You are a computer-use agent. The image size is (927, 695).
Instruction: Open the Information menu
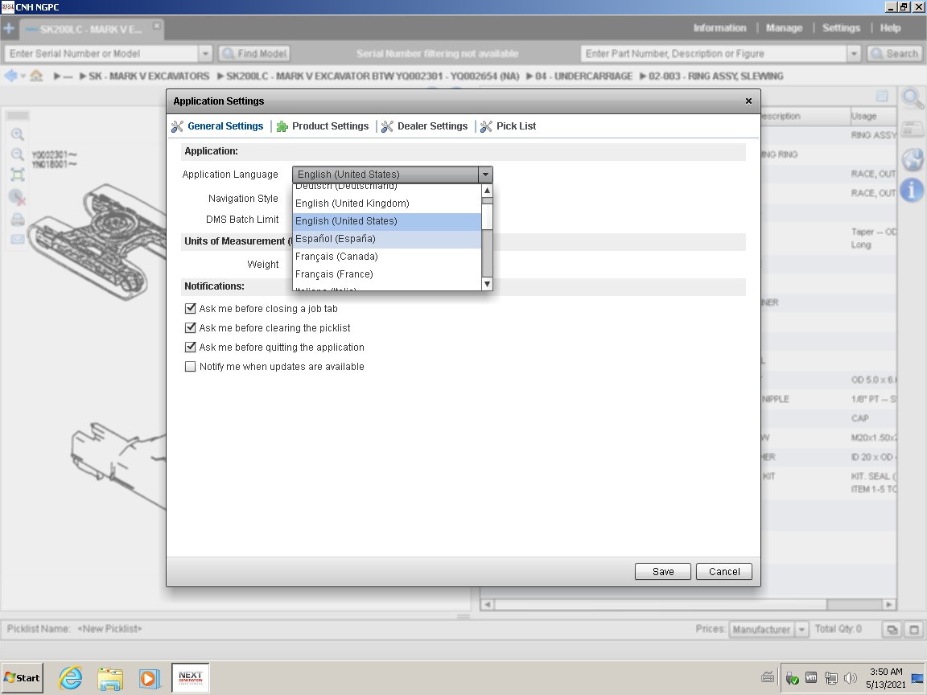[719, 28]
